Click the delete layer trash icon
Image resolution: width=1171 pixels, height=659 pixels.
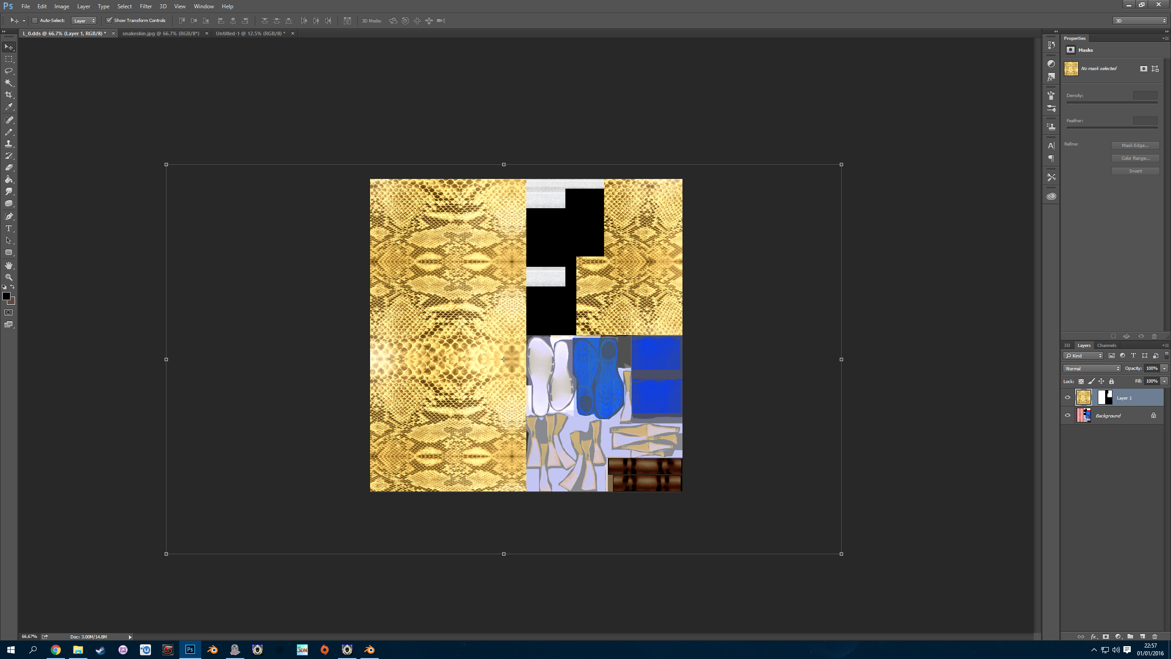pos(1155,637)
